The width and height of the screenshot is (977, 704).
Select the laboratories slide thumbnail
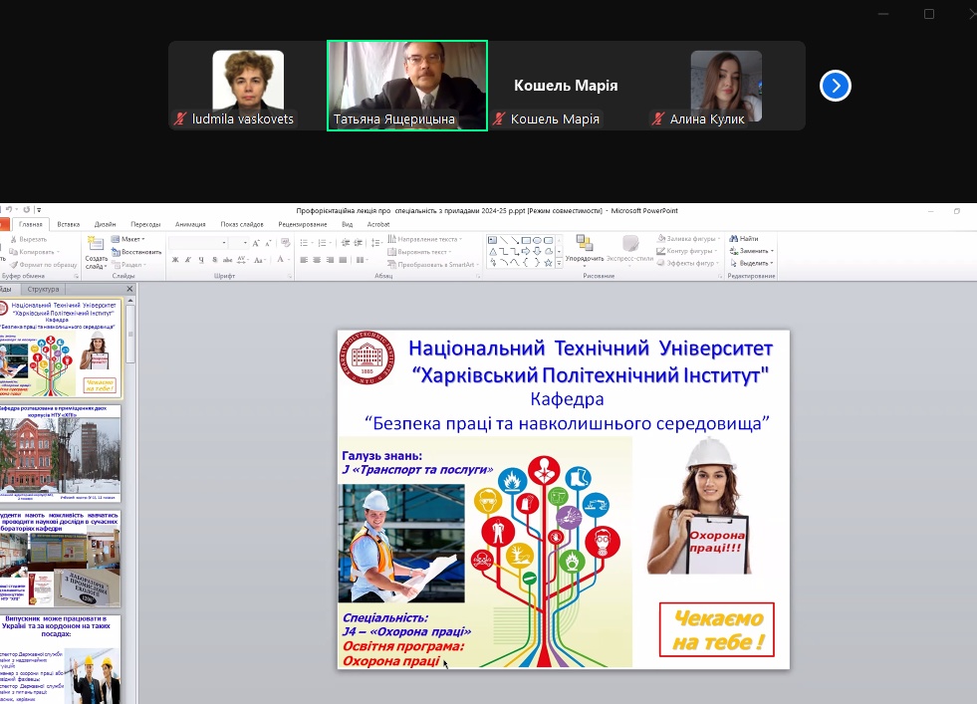[x=61, y=559]
